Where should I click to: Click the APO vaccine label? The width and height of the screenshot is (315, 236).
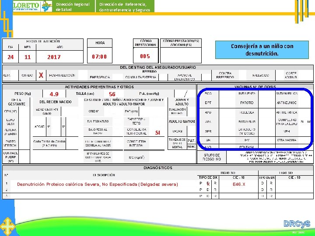point(208,112)
